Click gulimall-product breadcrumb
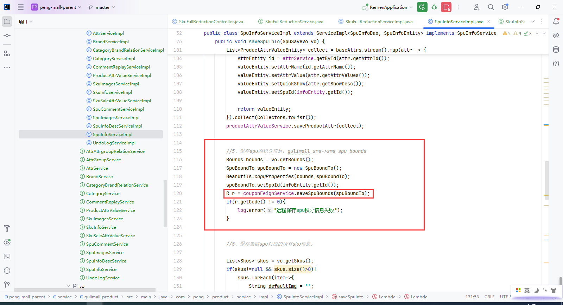This screenshot has height=305, width=563. [x=99, y=297]
